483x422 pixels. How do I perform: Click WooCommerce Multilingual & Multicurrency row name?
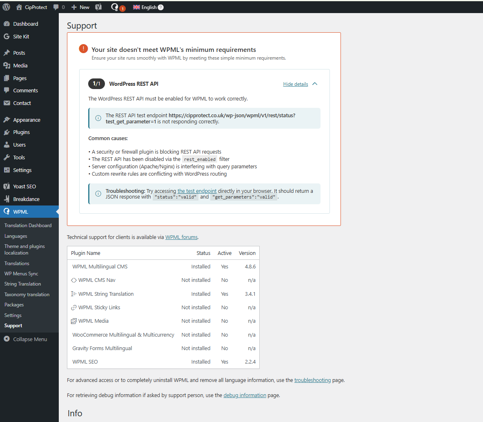[x=123, y=335]
